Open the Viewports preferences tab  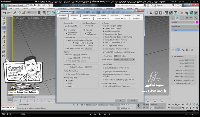pyautogui.click(x=86, y=18)
